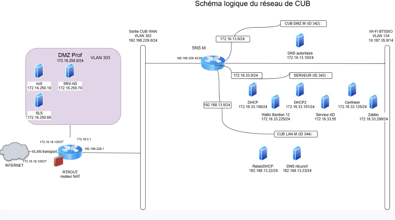Click the 192.168.13.0/24 subnet label

coord(217,105)
